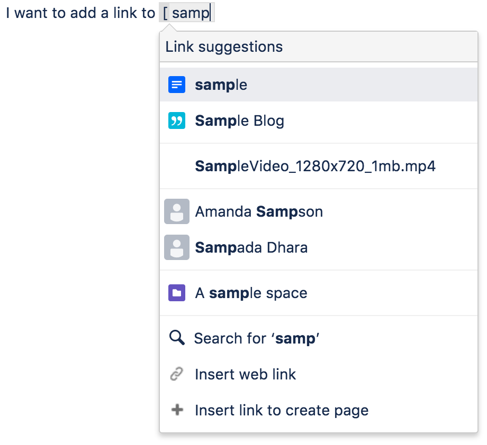Screen dimensions: 487x445
Task: Click the plus icon for create page
Action: 177,410
